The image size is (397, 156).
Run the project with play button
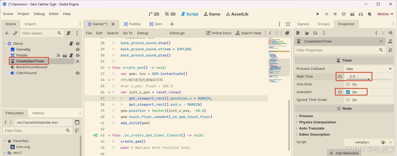click(318, 14)
